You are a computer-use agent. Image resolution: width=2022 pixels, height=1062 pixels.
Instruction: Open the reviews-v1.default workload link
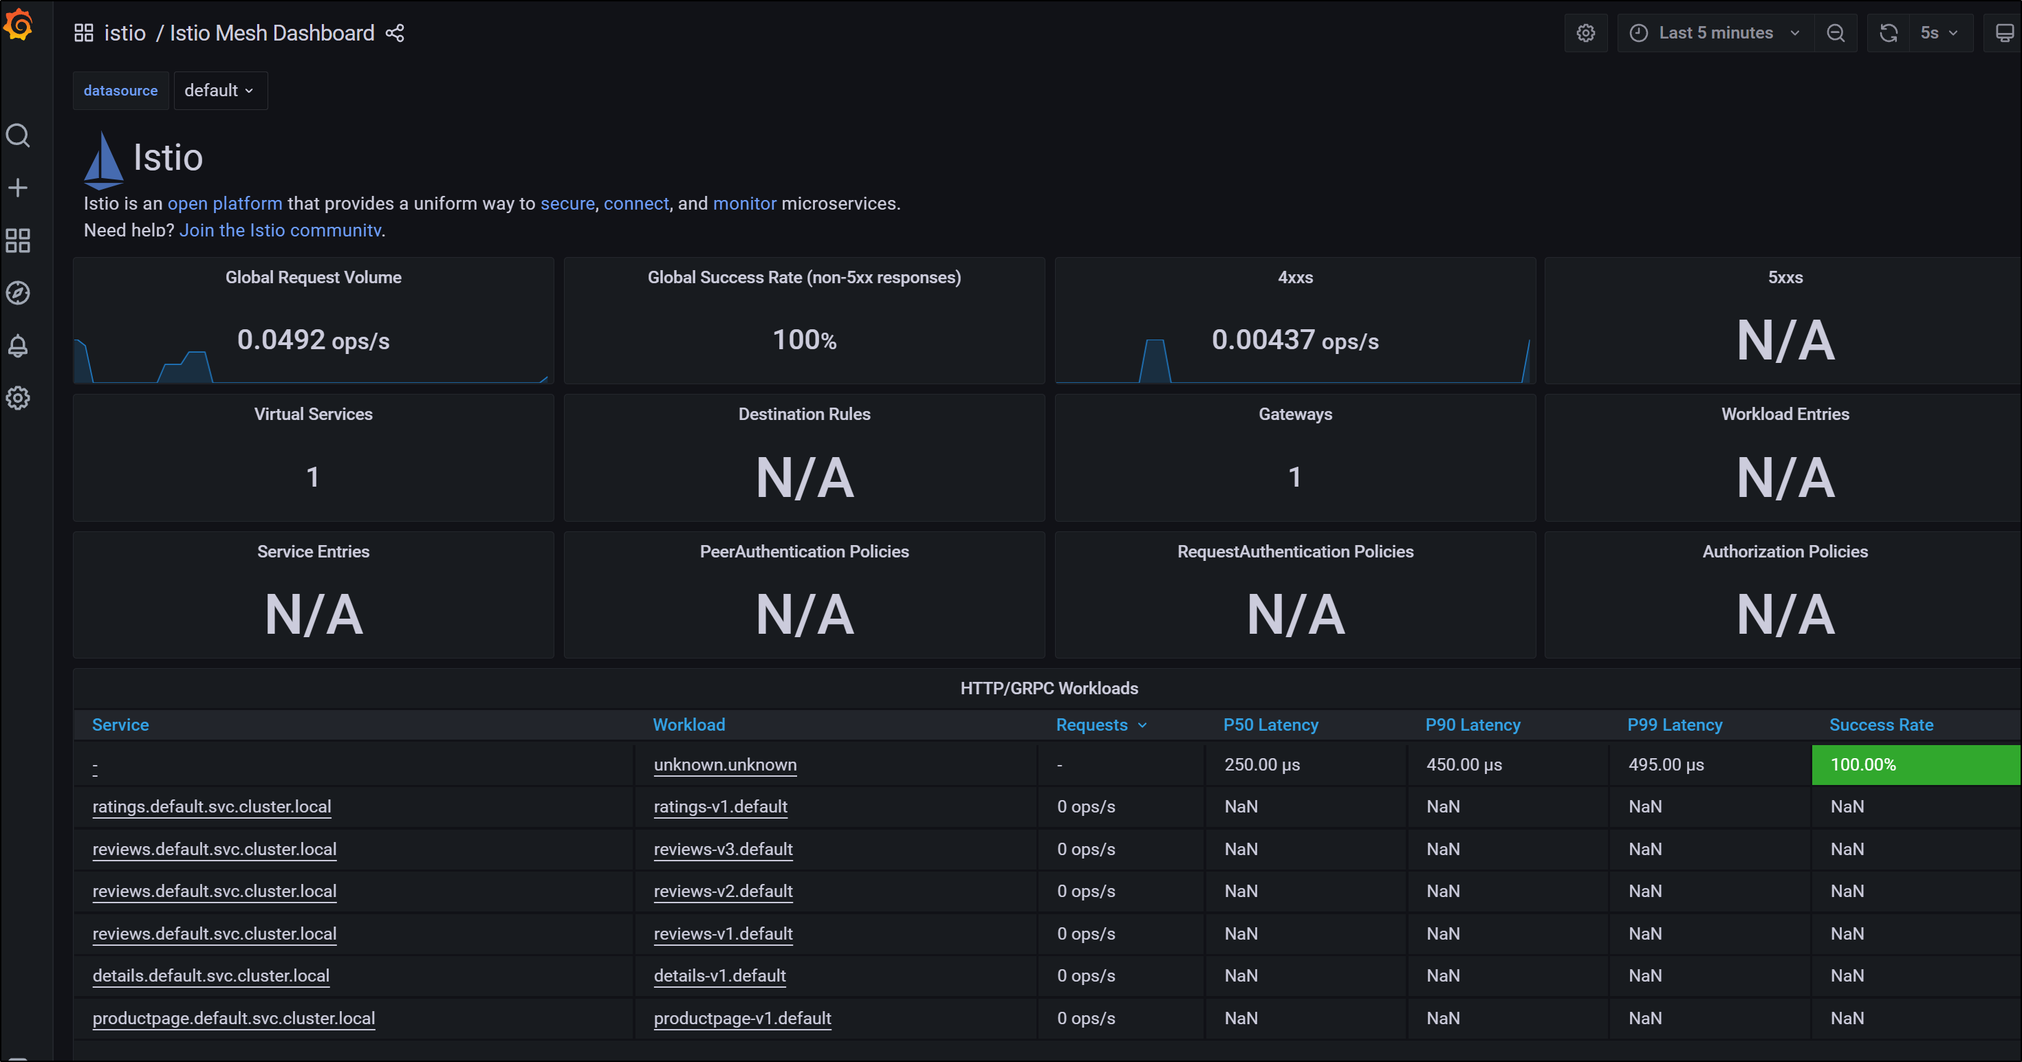[723, 934]
